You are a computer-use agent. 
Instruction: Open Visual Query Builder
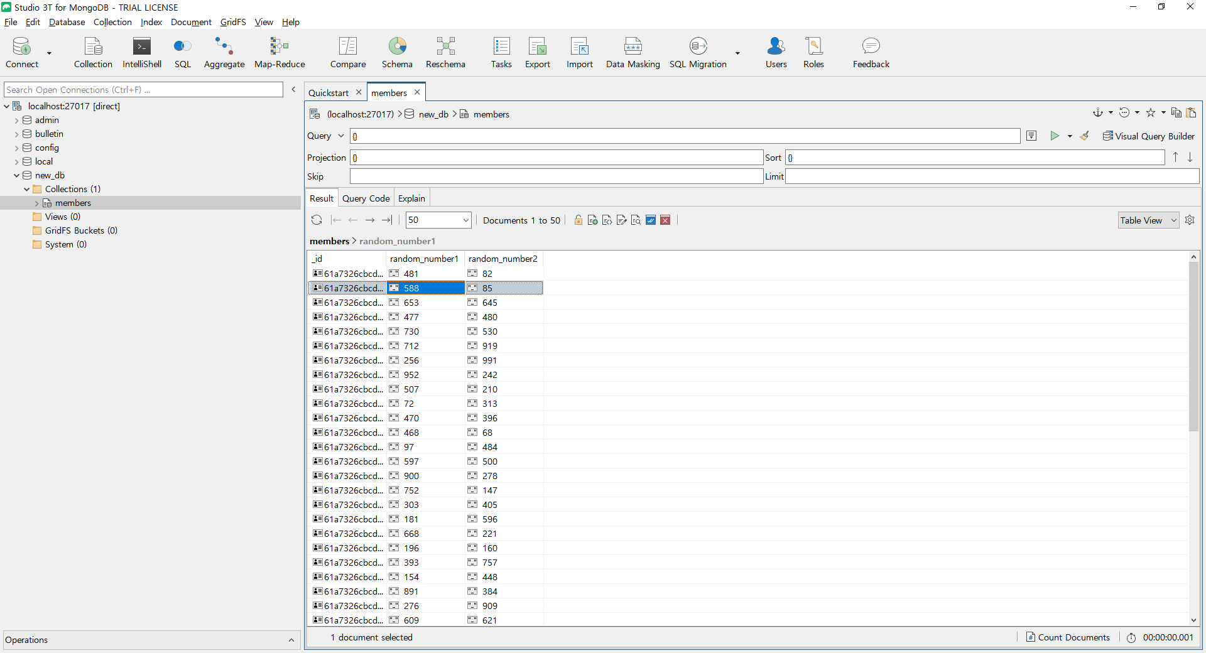tap(1149, 136)
